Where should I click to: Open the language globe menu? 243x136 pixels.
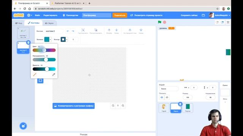[30, 15]
